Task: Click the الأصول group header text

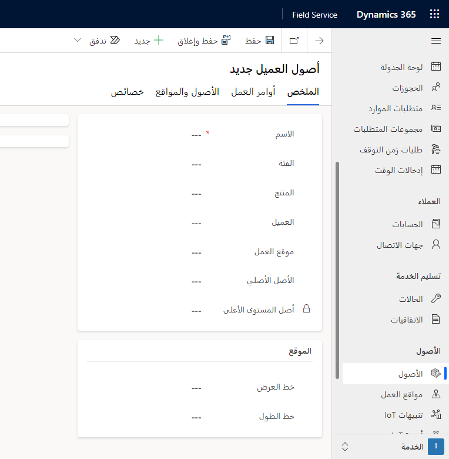Action: (428, 351)
